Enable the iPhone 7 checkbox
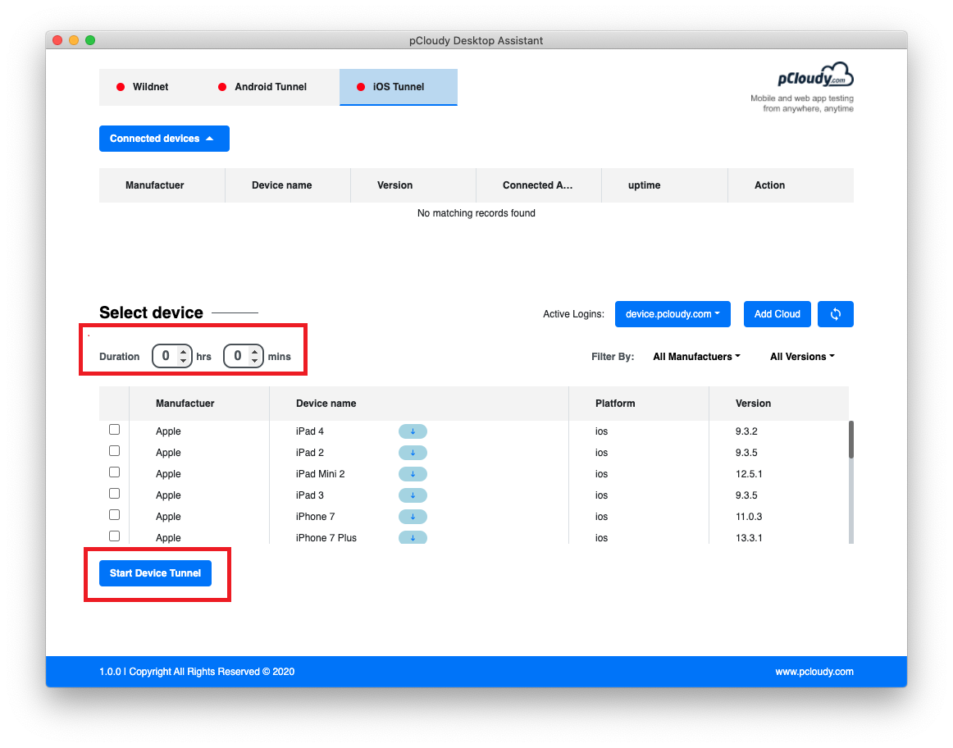 (114, 515)
